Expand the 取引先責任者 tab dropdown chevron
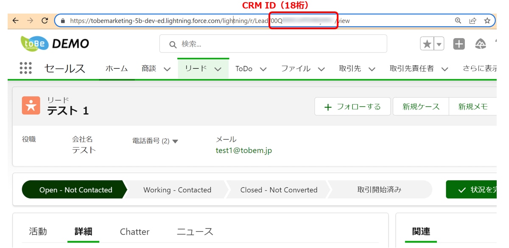Viewport: 509px width, 248px height. pos(445,69)
